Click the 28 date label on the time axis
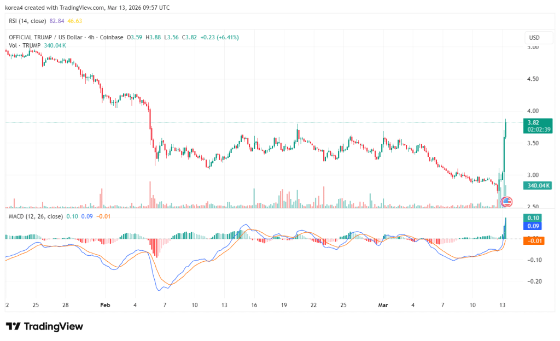The height and width of the screenshot is (341, 560). pyautogui.click(x=66, y=305)
